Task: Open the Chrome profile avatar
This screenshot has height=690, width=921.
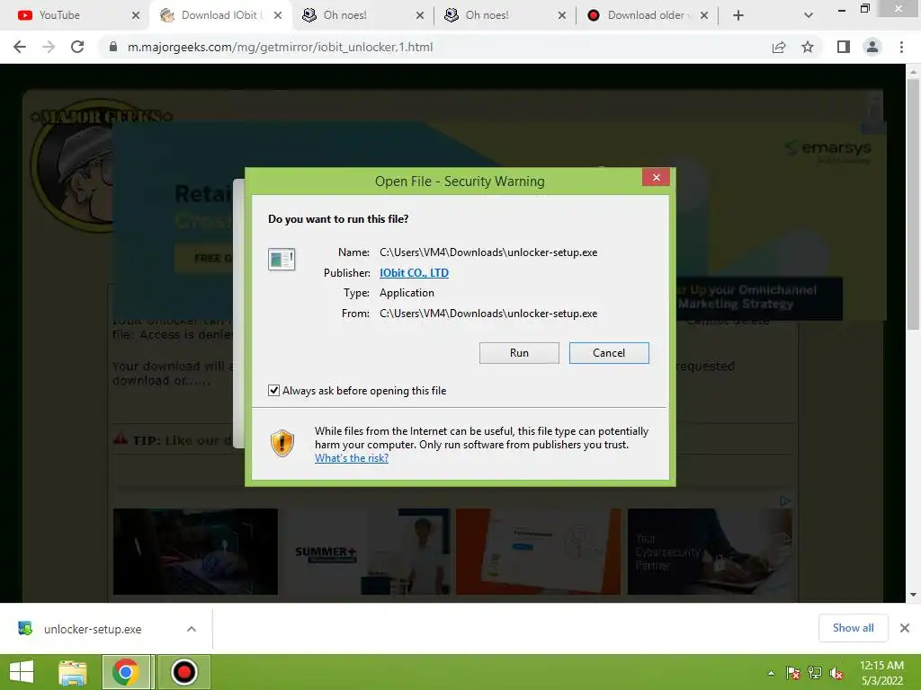Action: pos(872,47)
